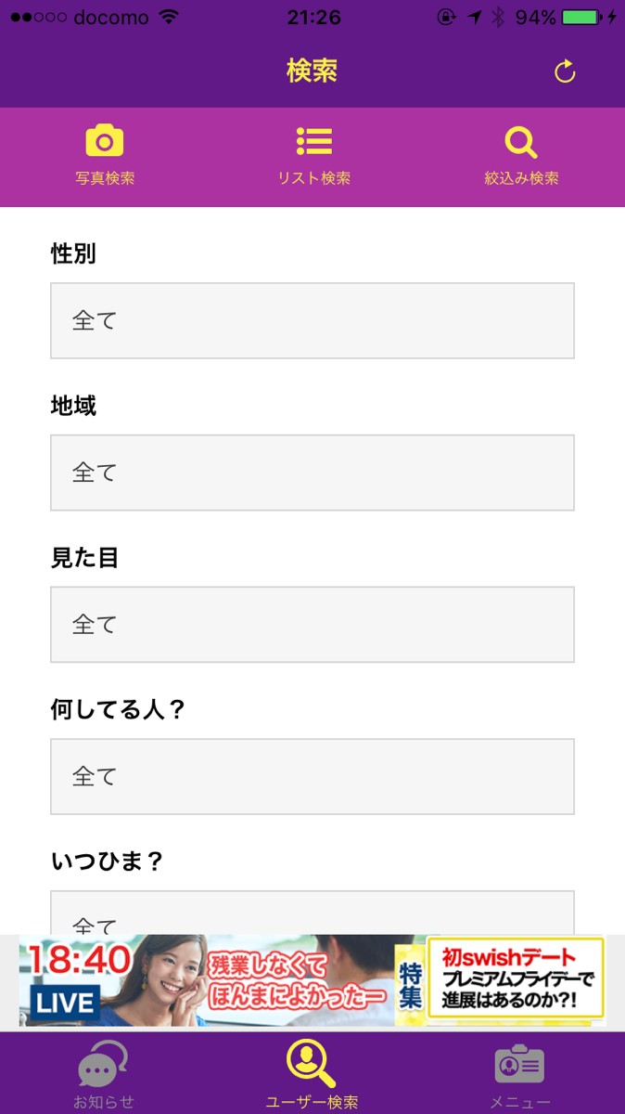Open notifications via speech bubble icon

click(103, 1065)
